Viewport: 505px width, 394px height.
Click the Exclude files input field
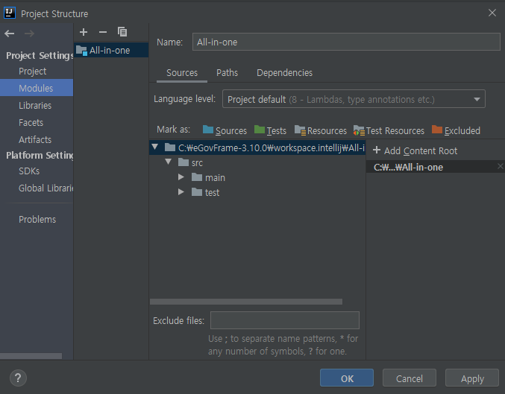click(284, 320)
